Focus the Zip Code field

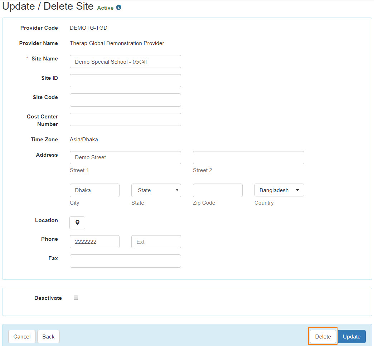click(218, 190)
